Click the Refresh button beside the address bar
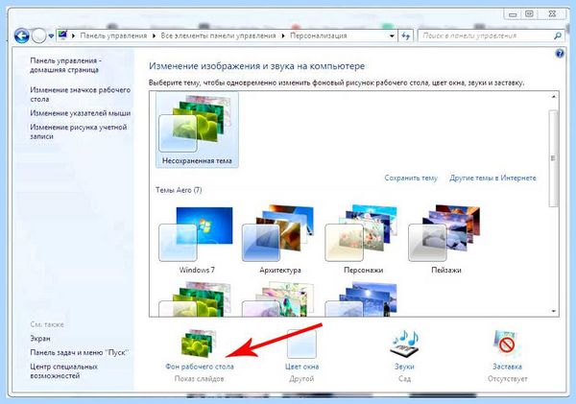Screen dimensions: 576x404 [405, 36]
